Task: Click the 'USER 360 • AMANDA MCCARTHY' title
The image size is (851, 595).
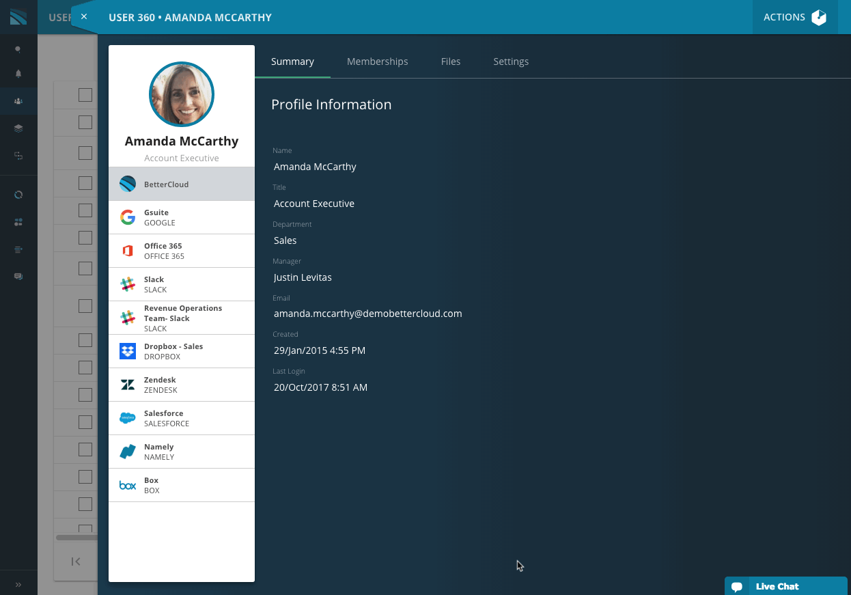Action: 190,17
